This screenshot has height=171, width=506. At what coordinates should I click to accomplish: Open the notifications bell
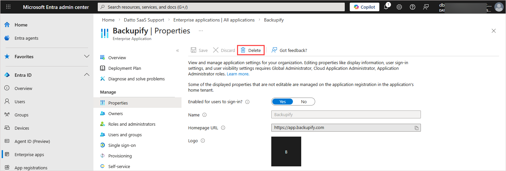(386, 7)
